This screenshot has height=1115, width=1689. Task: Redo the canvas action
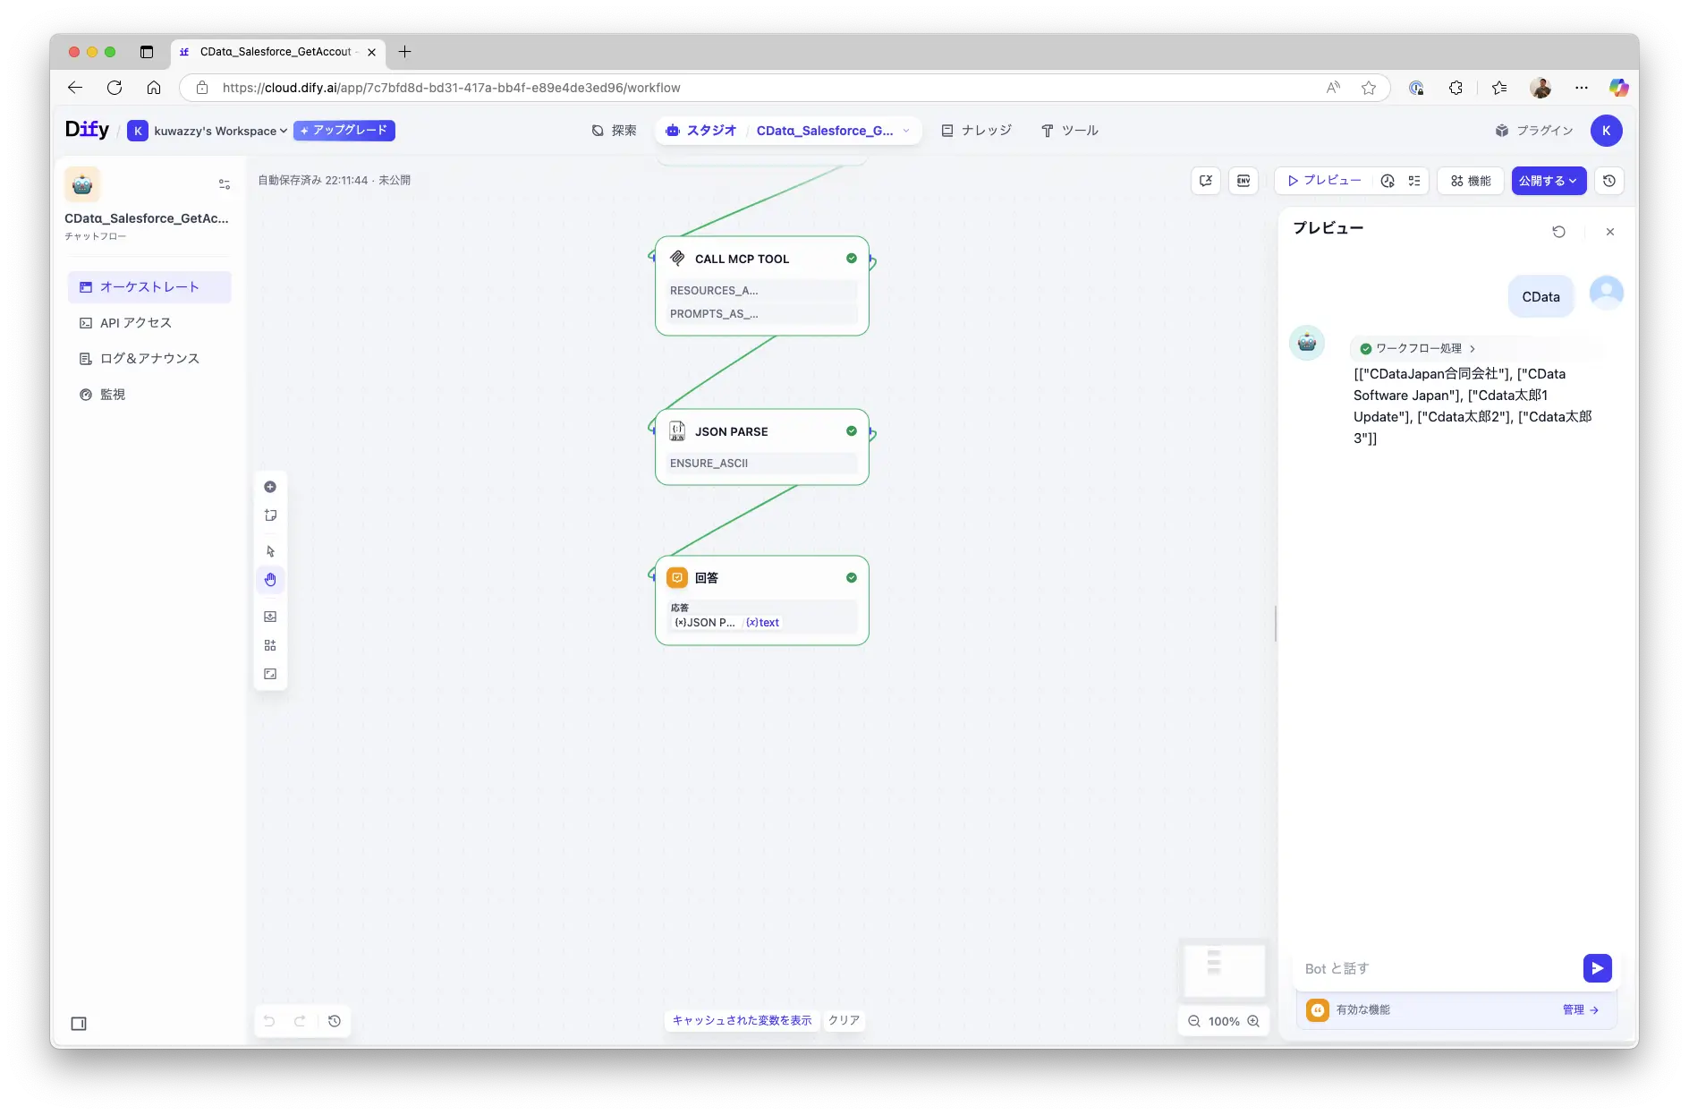coord(300,1021)
